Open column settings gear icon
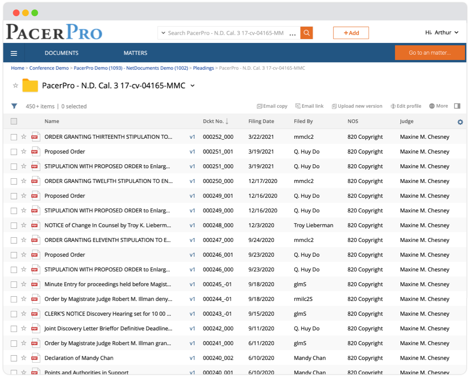The image size is (470, 377). click(x=460, y=122)
